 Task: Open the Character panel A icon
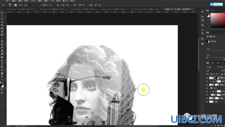click(202, 30)
